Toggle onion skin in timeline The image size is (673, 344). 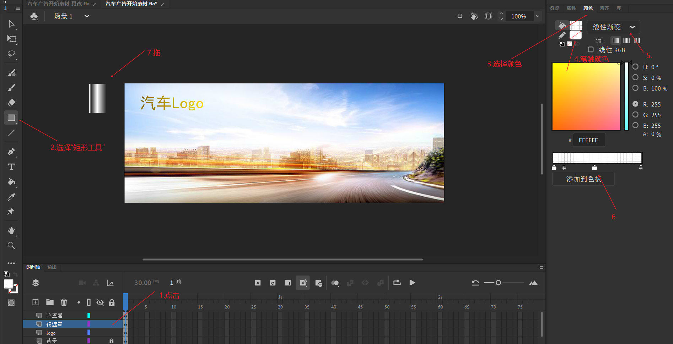[x=335, y=283]
